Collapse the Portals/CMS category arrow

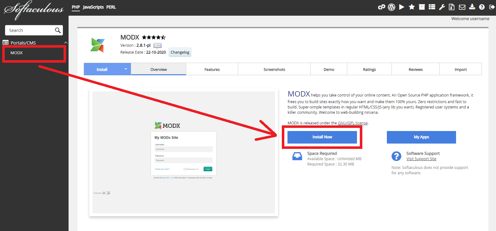66,43
